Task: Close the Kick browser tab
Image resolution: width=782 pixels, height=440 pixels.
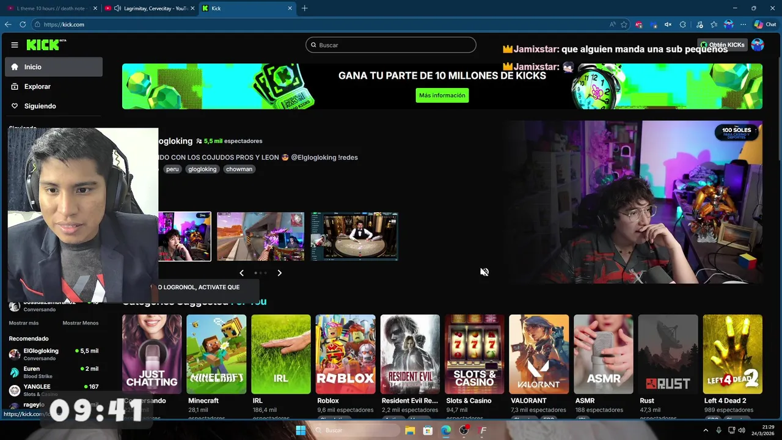Action: (x=290, y=8)
